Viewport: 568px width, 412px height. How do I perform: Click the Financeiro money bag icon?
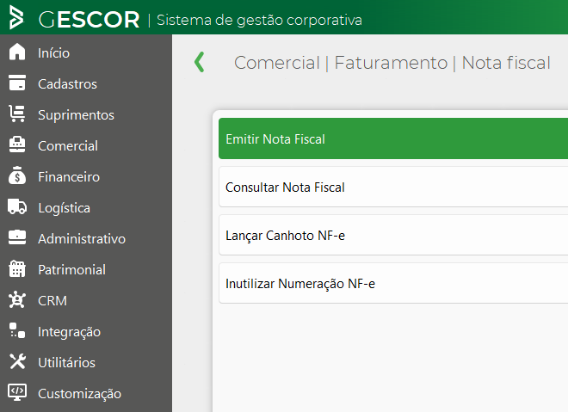point(17,175)
